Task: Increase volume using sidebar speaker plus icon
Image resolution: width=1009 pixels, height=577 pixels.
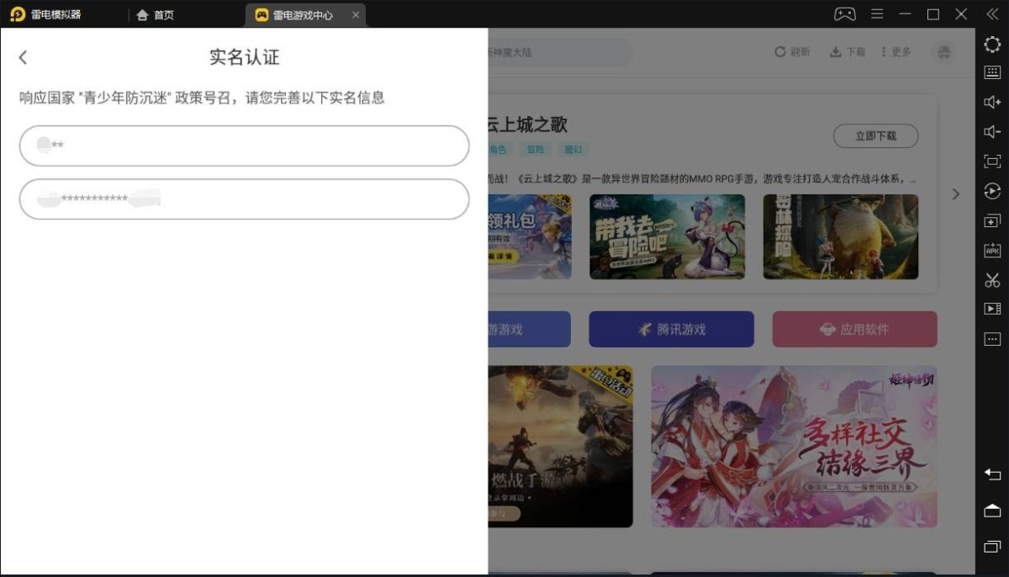Action: 992,103
